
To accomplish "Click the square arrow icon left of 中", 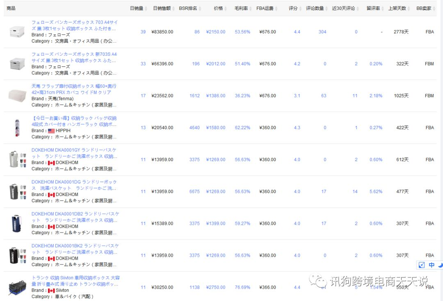I will (422, 265).
